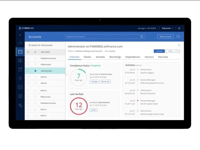
Task: Click the "Last sign in" date text
Action: [147, 28]
